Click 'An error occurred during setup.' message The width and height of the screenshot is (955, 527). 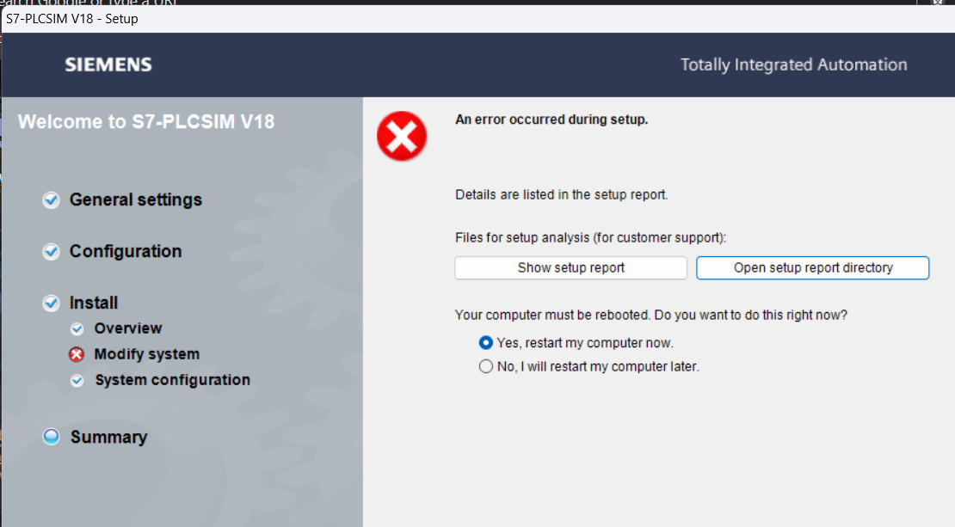(x=551, y=119)
